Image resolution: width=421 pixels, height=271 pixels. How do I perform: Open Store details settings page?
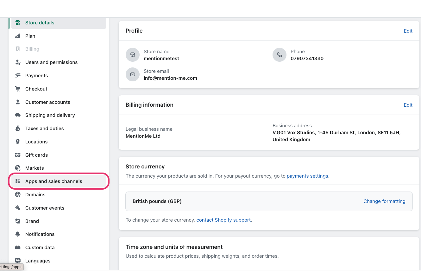point(59,23)
